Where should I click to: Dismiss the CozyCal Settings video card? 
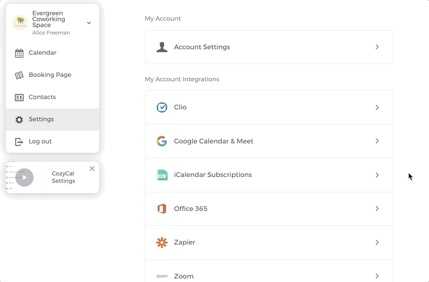click(92, 169)
